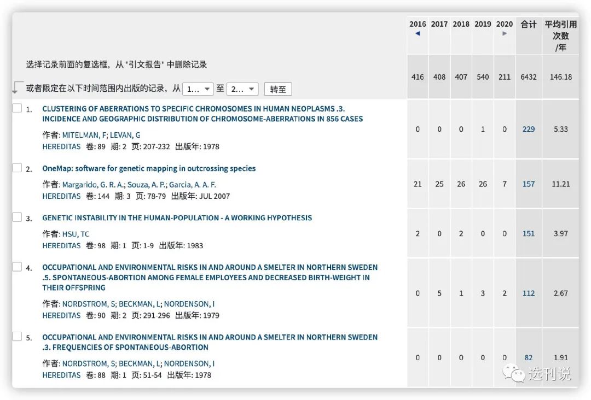
Task: Click the average citations value 3.97
Action: point(560,233)
